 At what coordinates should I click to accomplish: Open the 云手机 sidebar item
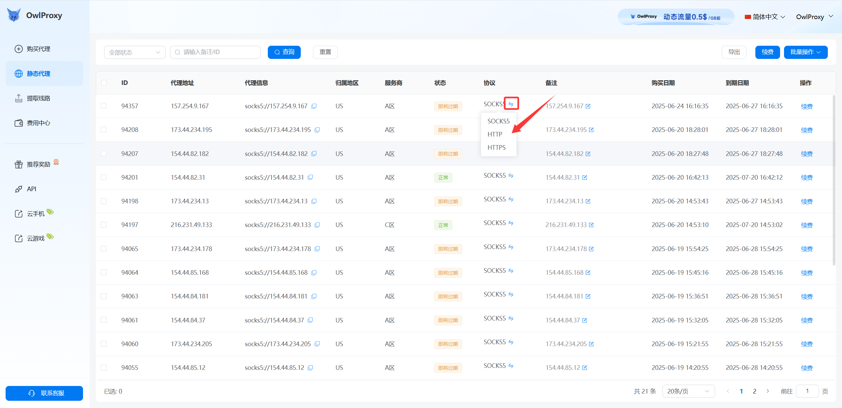click(x=44, y=214)
